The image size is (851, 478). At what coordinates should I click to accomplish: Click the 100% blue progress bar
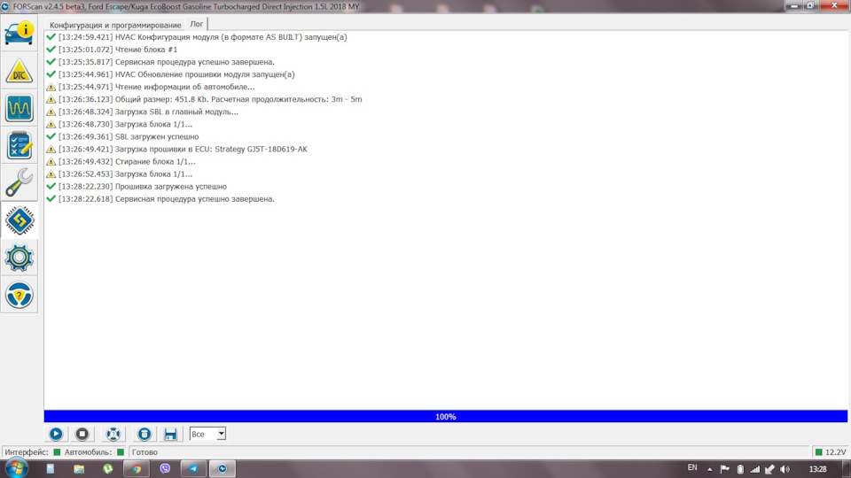[446, 416]
